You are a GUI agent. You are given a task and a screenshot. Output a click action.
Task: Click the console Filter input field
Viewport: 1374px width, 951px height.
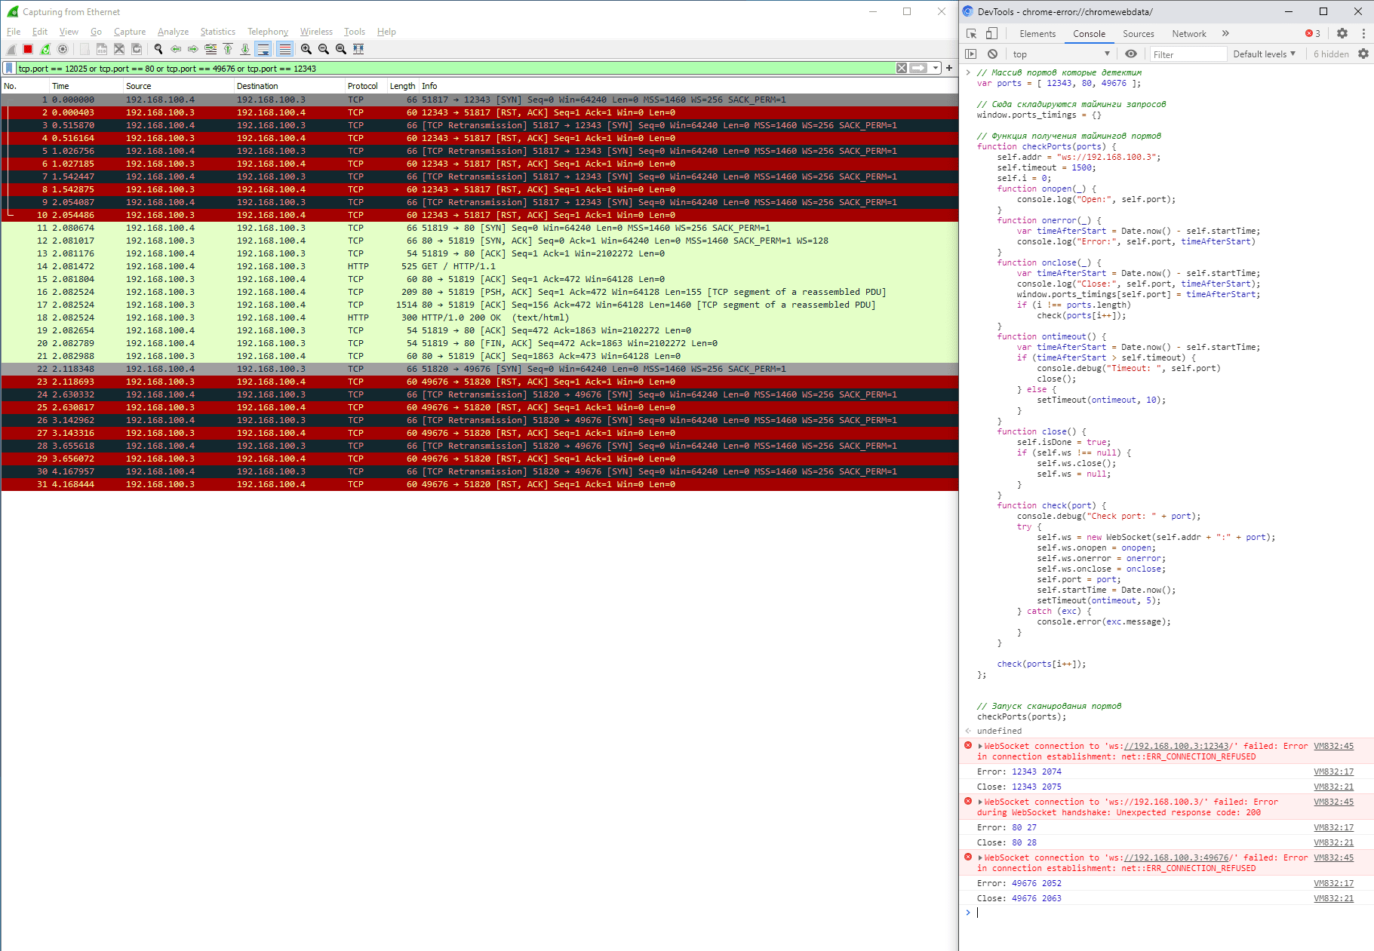pyautogui.click(x=1188, y=54)
